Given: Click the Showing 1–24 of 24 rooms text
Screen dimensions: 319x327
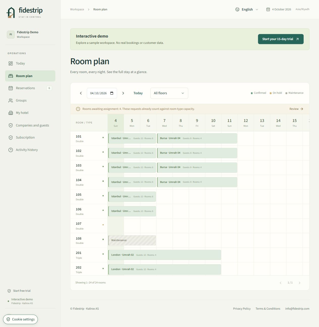Looking at the screenshot, I should (x=91, y=283).
